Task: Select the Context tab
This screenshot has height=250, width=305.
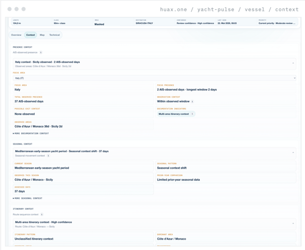Action: click(31, 35)
